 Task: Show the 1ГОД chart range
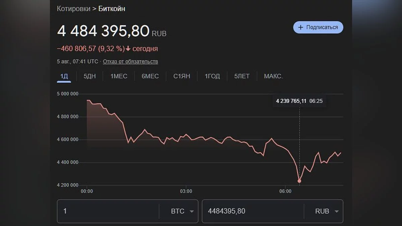pyautogui.click(x=212, y=76)
